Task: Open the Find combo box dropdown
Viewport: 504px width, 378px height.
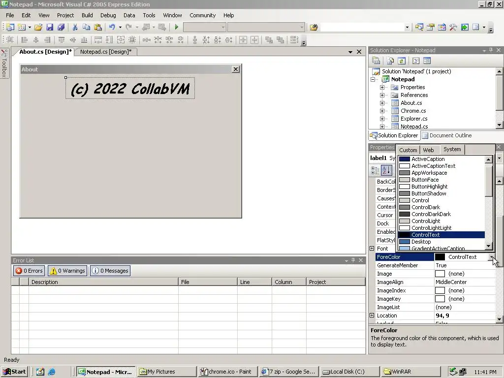Action: click(x=407, y=28)
